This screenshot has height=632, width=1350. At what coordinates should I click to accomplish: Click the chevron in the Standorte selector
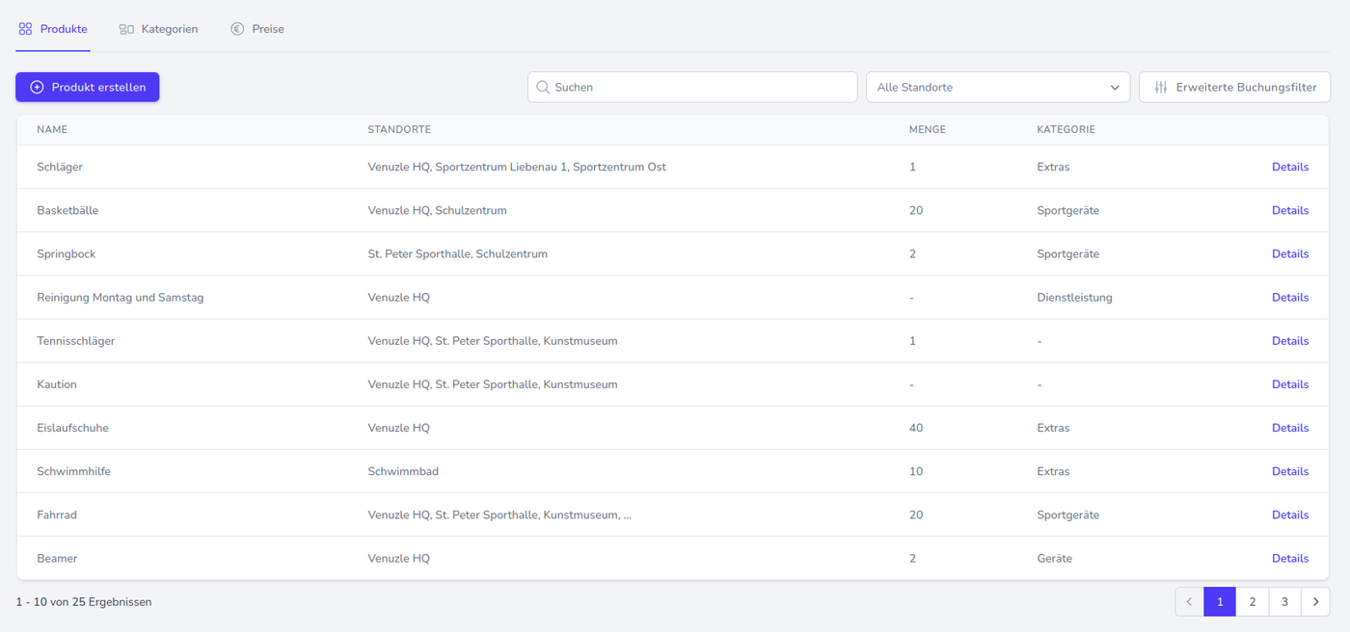click(1115, 87)
